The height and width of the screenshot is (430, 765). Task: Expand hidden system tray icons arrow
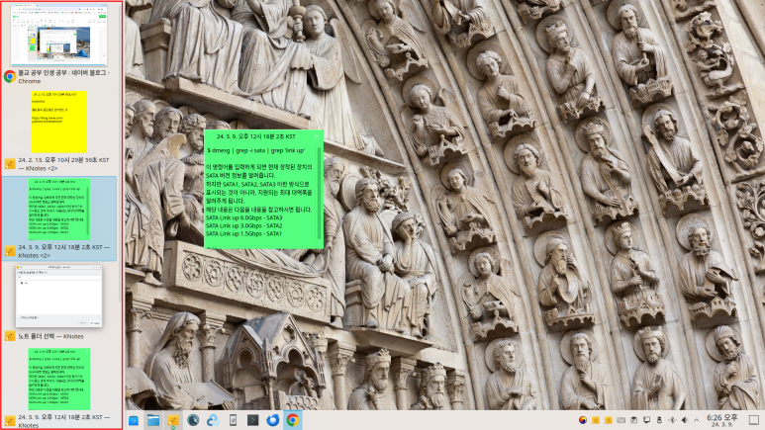[696, 420]
